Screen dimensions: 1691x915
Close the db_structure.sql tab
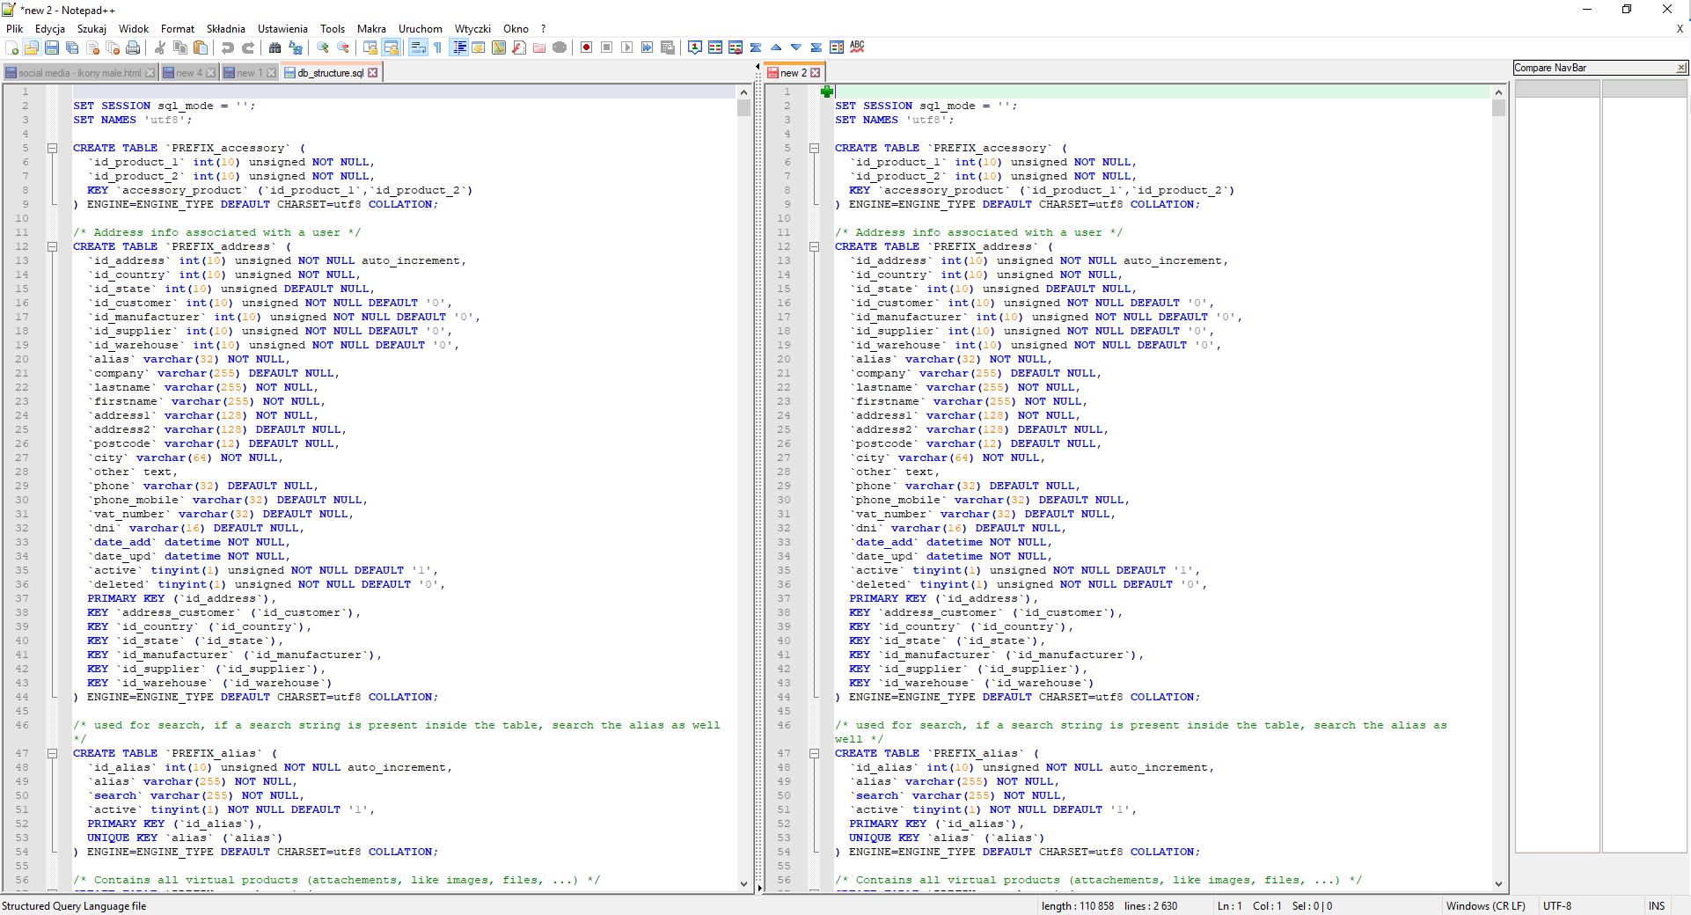[373, 73]
